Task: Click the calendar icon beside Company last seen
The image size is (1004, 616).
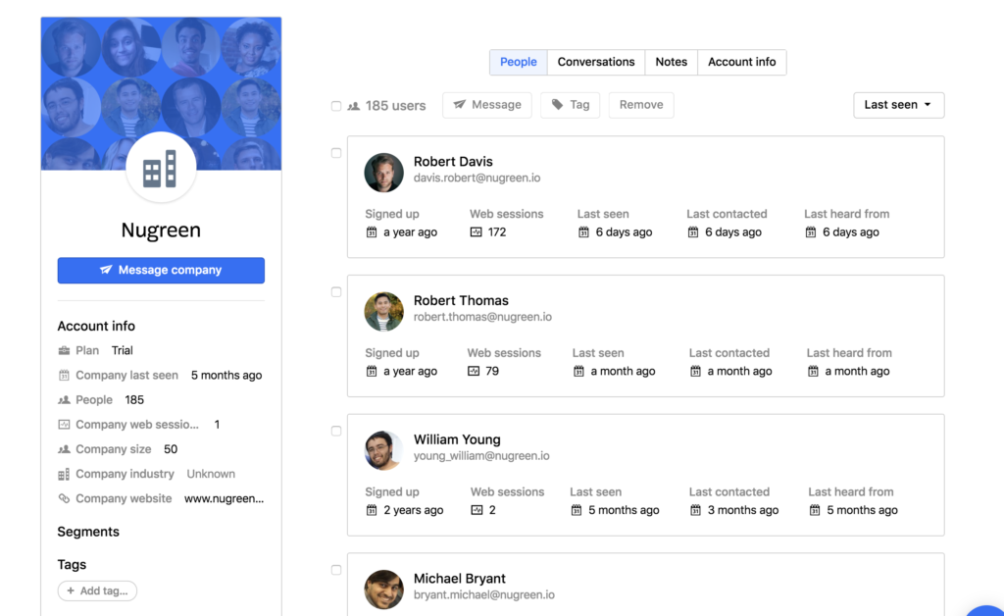Action: (x=64, y=376)
